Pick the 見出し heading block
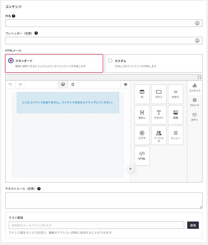This screenshot has height=245, width=208. click(x=142, y=115)
